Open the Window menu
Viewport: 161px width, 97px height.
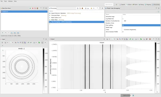10,1
